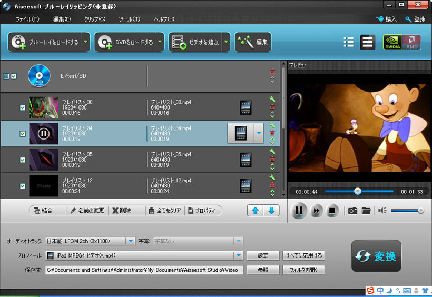Screen dimensions: 432x297
Task: Click the Add Video (ビデオを追加) button
Action: [195, 42]
